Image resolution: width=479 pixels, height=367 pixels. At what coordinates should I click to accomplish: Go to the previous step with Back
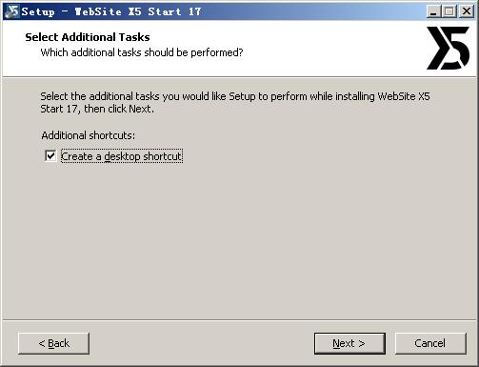[x=53, y=343]
